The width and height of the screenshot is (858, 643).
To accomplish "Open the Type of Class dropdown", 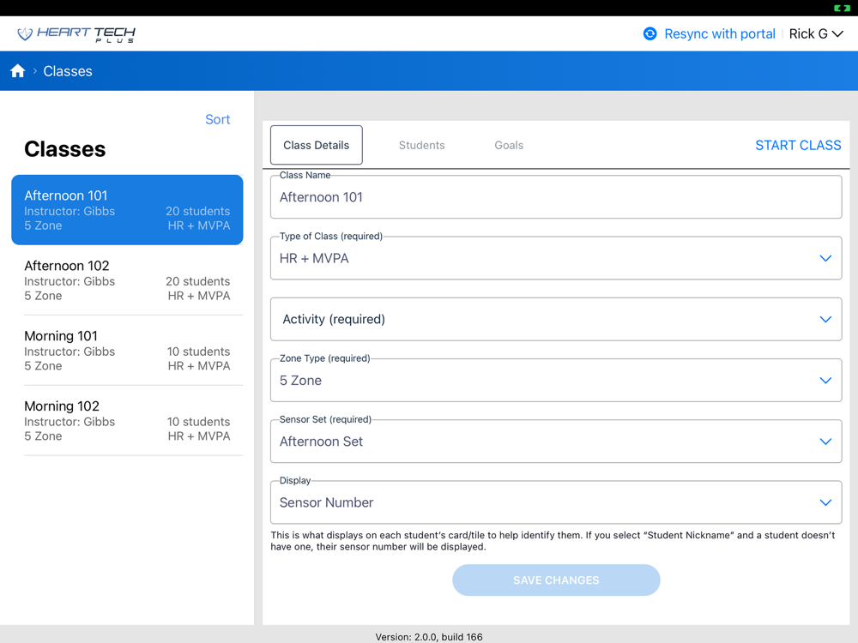I will point(556,258).
